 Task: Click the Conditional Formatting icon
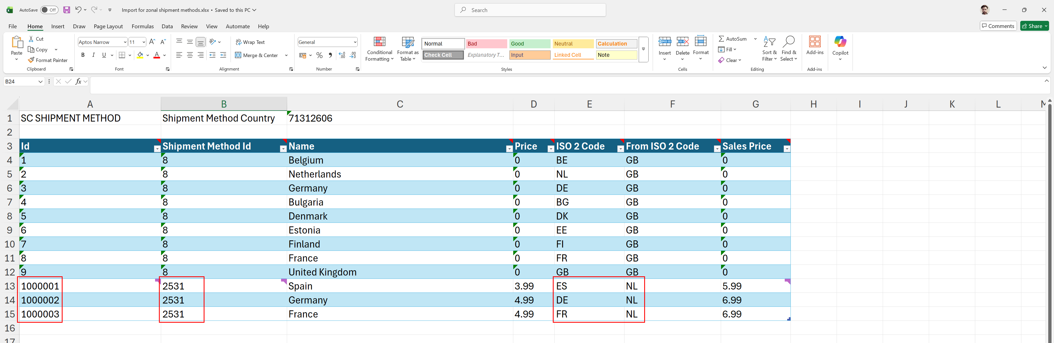click(379, 42)
